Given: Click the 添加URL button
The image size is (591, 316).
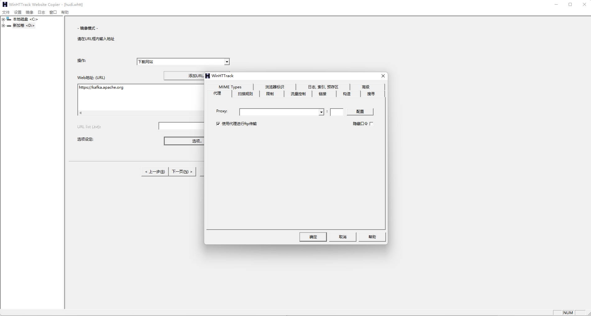Looking at the screenshot, I should (x=184, y=76).
